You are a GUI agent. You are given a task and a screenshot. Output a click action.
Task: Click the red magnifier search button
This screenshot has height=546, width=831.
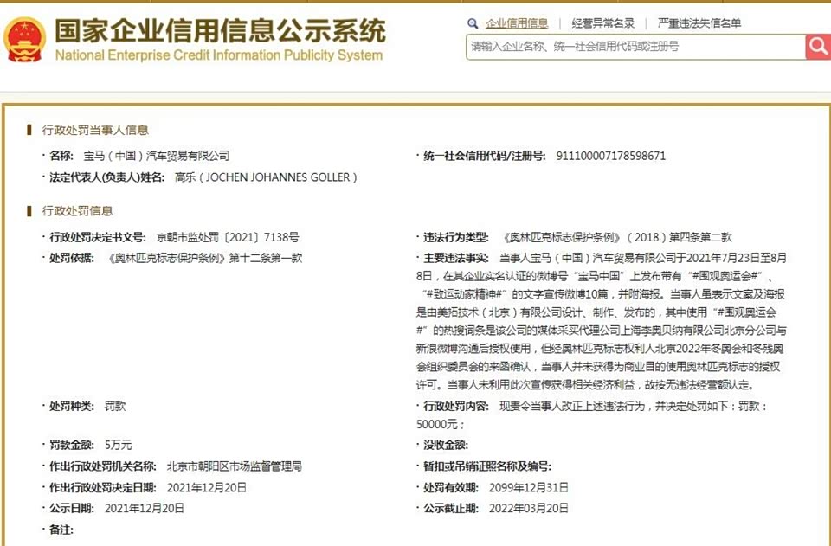pyautogui.click(x=817, y=46)
